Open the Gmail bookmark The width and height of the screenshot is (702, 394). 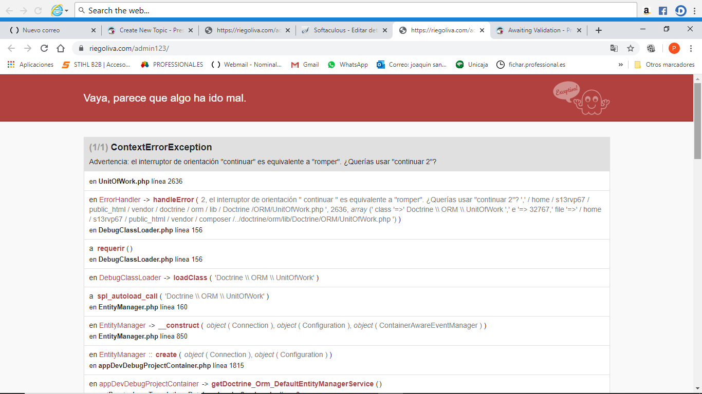305,65
